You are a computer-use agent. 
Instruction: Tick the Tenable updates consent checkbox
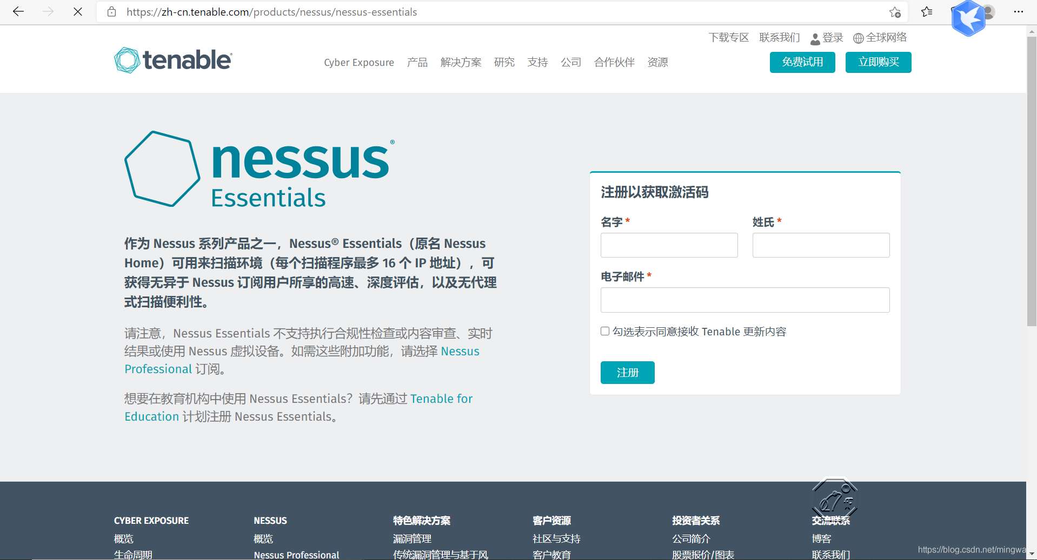(x=605, y=331)
